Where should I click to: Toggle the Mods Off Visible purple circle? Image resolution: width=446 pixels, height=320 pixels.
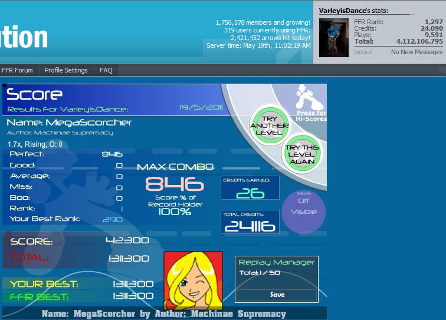(304, 212)
